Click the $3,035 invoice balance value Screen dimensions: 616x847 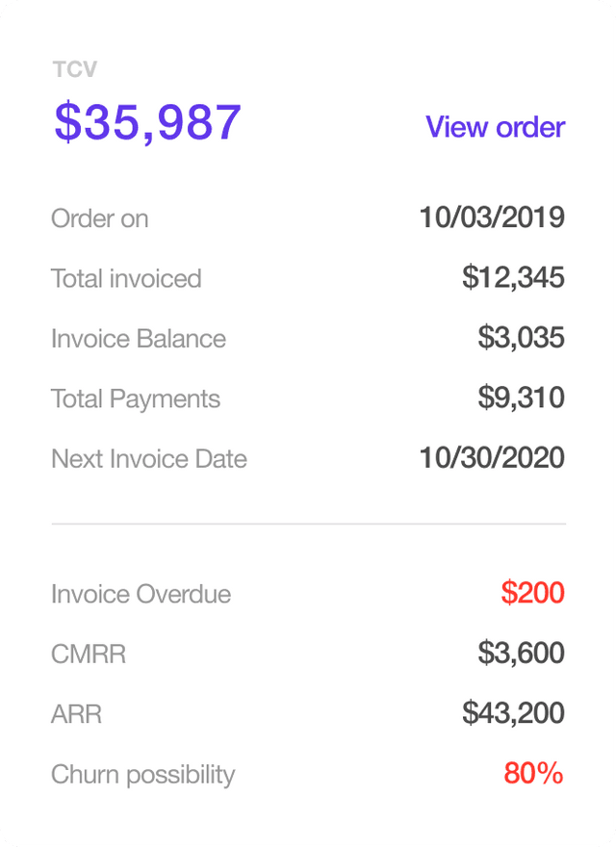click(521, 338)
